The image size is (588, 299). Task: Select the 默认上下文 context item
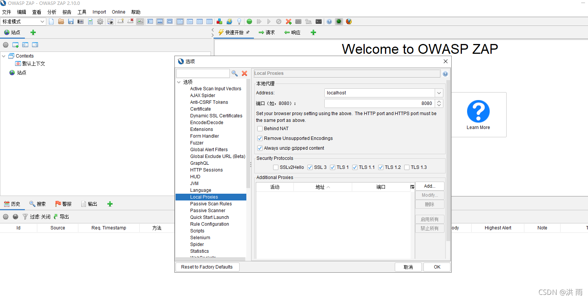(x=30, y=64)
